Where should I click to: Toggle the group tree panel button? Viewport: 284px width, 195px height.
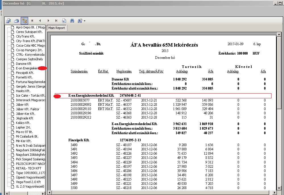tap(24, 21)
